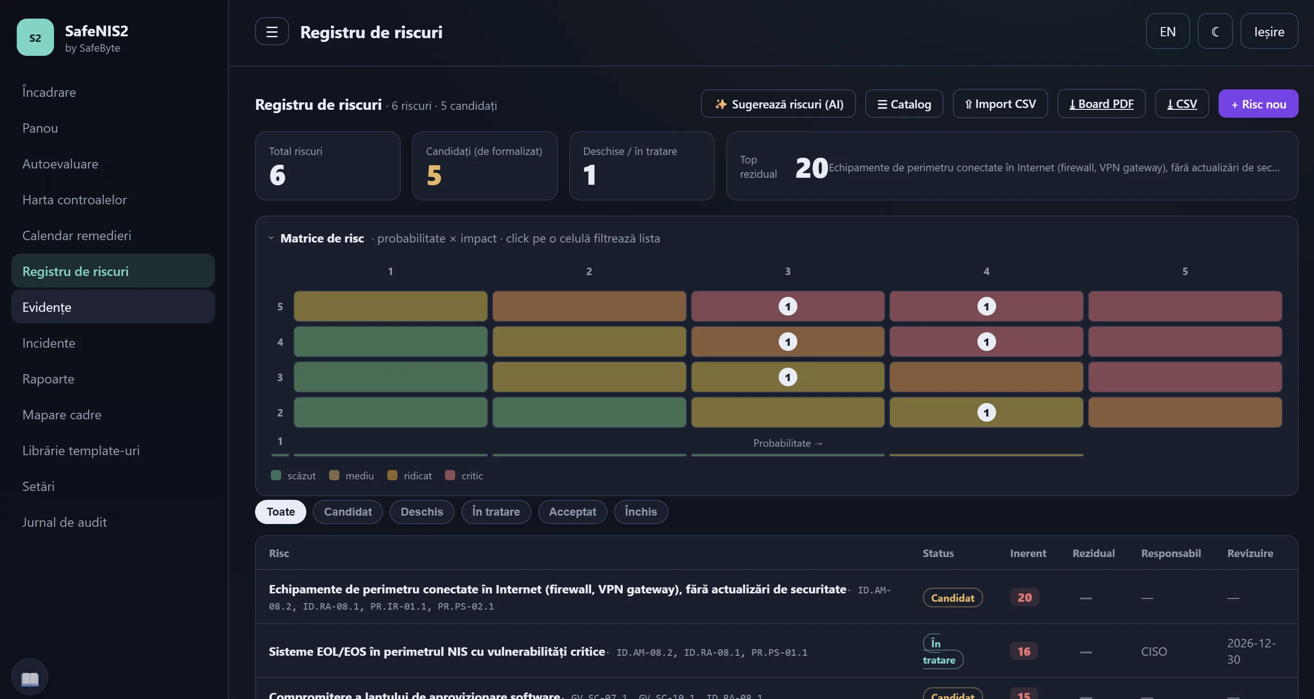Filter risks by În tratare pill
The image size is (1314, 699).
click(496, 512)
